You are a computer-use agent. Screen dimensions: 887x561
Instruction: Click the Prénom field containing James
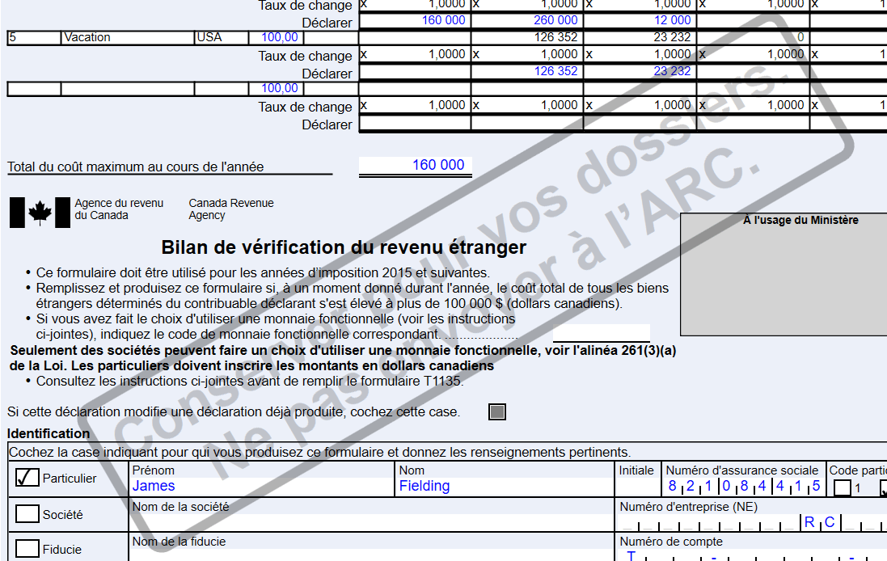[x=262, y=486]
